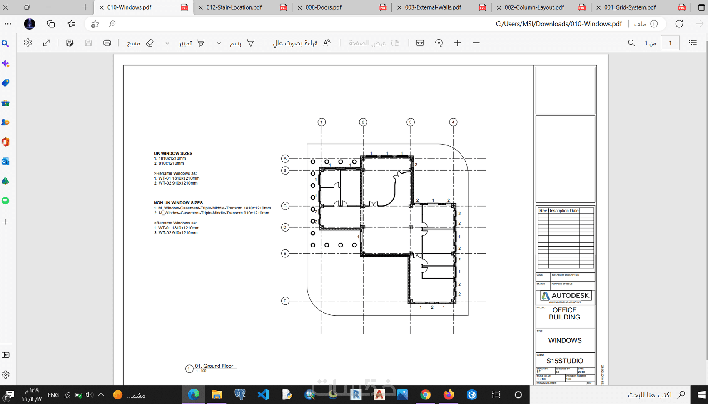This screenshot has width=708, height=404.
Task: Open sidebar settings gear
Action: (x=5, y=374)
